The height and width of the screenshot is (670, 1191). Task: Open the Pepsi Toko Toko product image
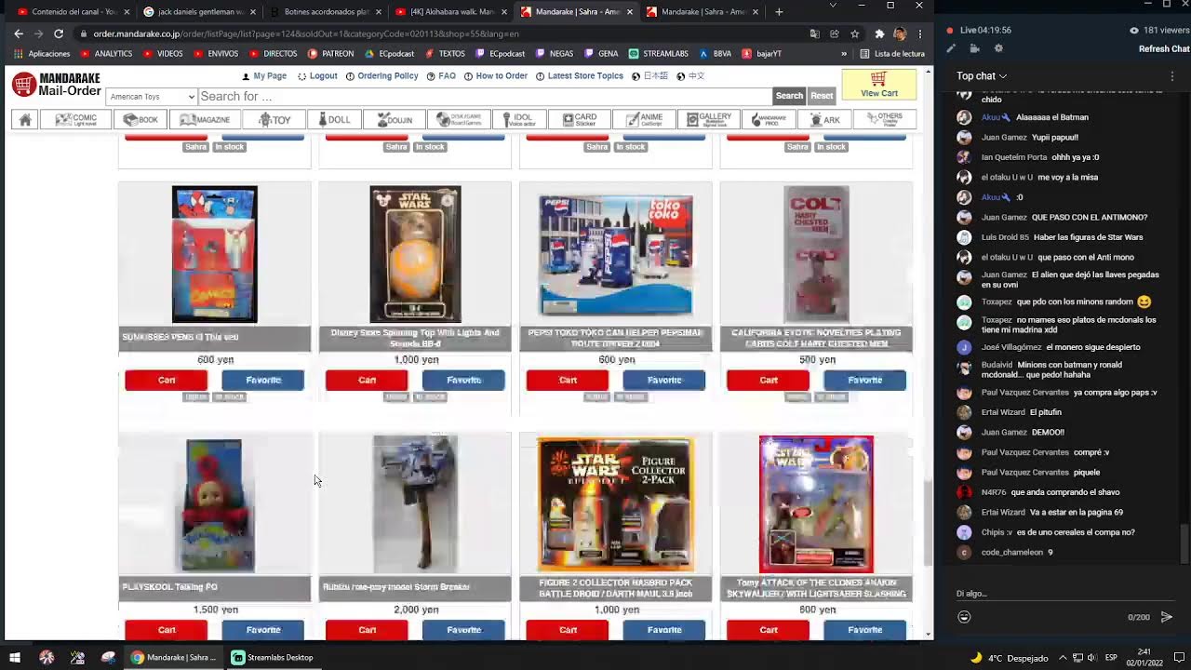(616, 255)
